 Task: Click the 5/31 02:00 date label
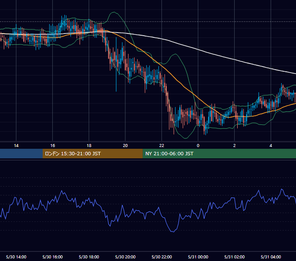coord(235,257)
